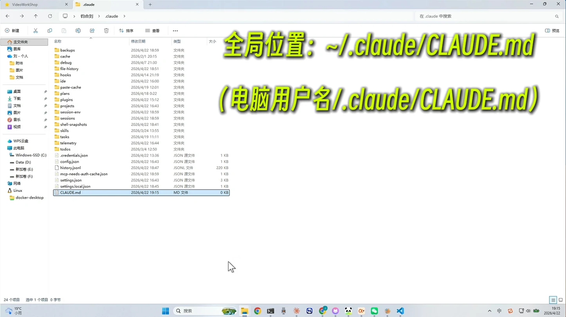Click the Rename icon in toolbar

78,31
